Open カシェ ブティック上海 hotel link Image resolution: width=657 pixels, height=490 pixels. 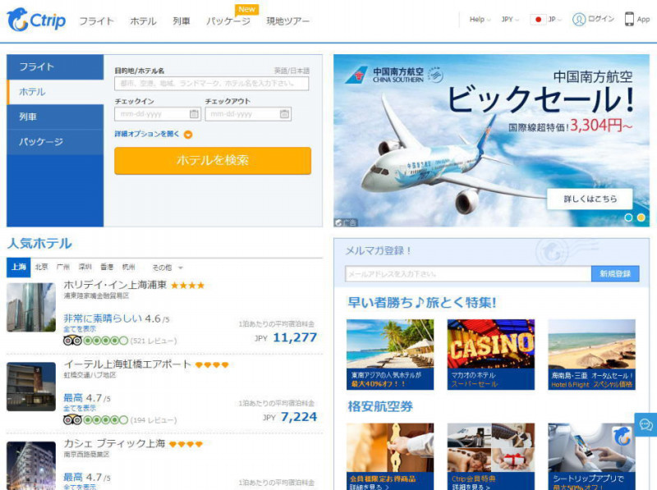114,443
